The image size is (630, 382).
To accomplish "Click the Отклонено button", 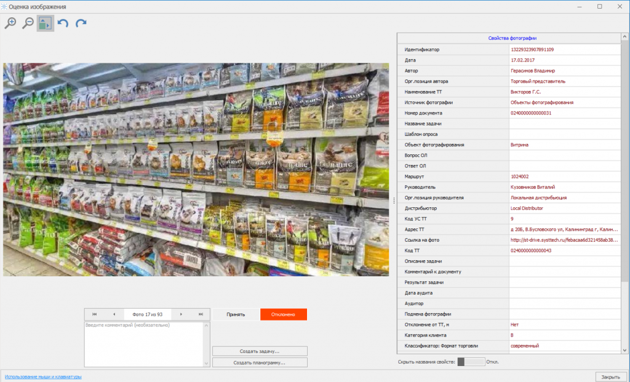I will tap(283, 314).
